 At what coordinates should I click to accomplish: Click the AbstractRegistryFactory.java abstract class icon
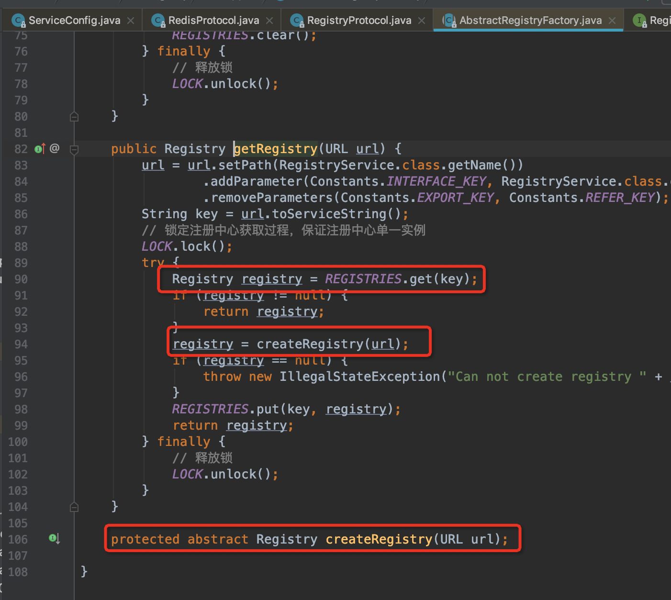pyautogui.click(x=449, y=21)
